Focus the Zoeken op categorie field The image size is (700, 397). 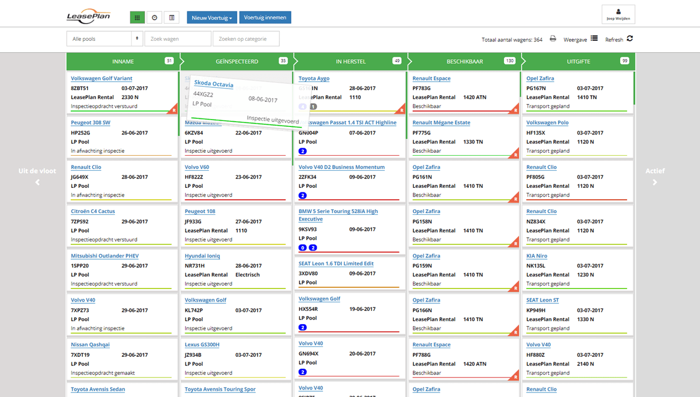[246, 38]
